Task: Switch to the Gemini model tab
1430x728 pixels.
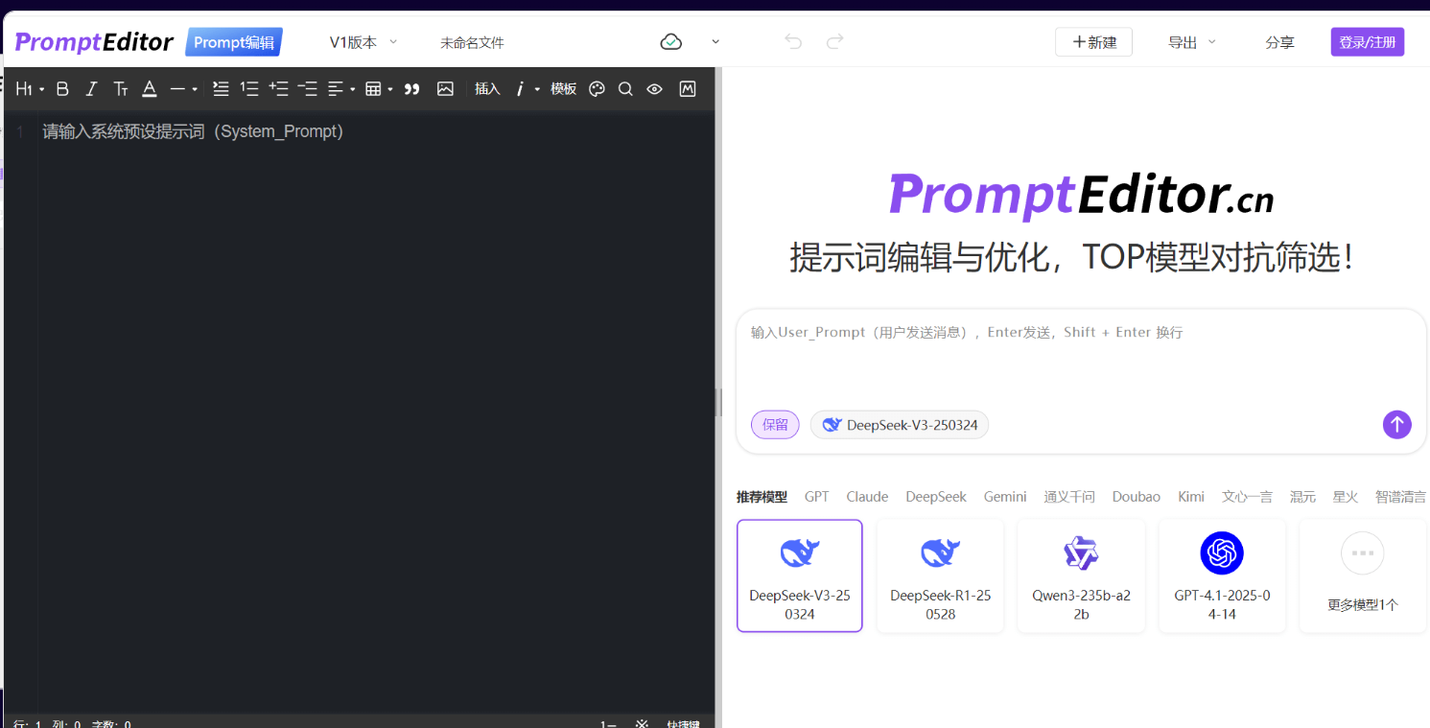Action: point(1004,497)
